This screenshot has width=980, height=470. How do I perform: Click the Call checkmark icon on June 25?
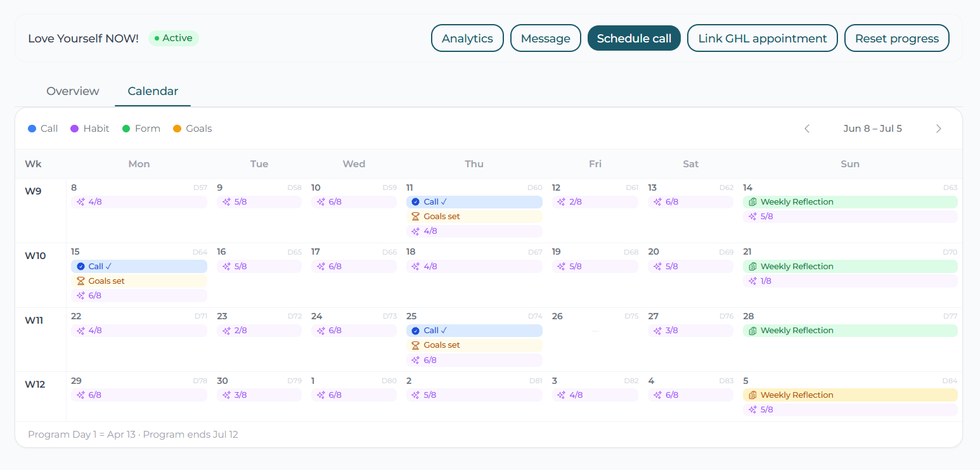tap(415, 331)
